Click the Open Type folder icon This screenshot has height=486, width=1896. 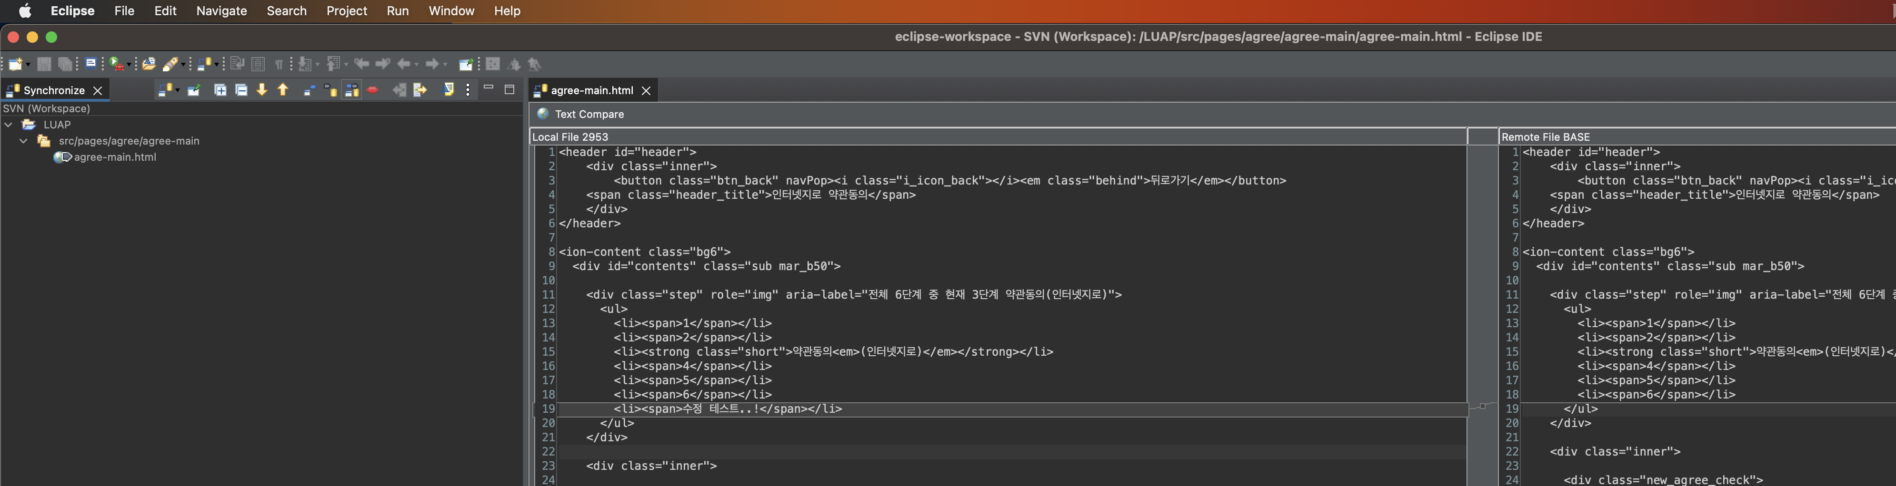pos(149,64)
